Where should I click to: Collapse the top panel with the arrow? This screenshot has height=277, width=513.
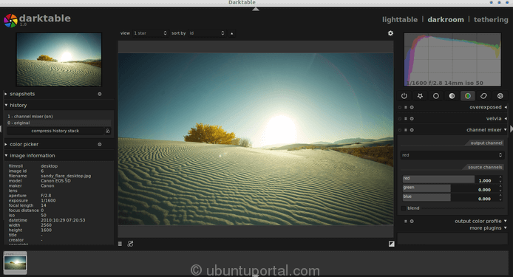point(256,9)
